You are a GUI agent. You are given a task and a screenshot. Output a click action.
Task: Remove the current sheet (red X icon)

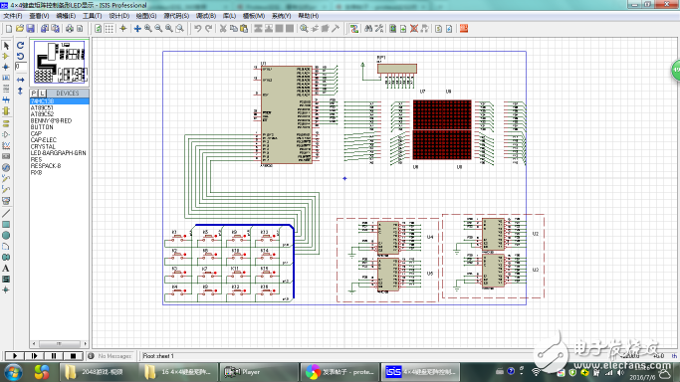(414, 29)
